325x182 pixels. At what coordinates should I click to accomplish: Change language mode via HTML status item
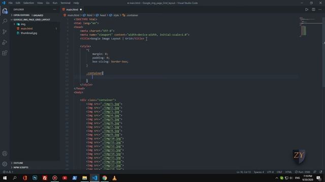point(288,172)
